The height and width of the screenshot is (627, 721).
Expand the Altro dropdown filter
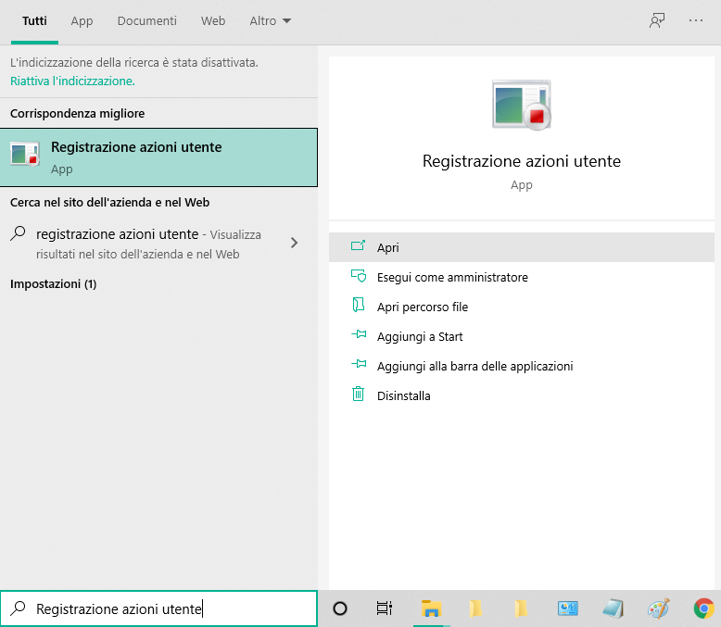270,20
